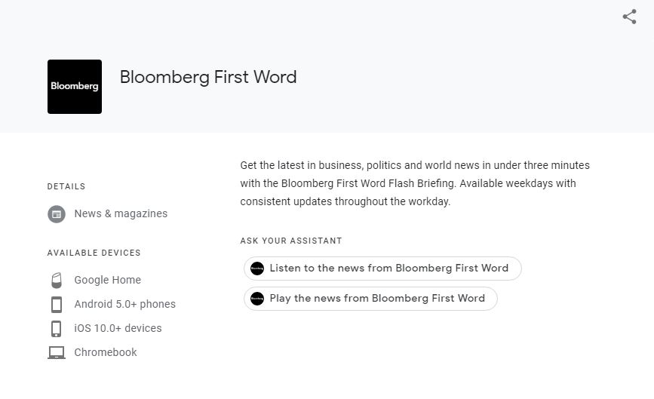The image size is (654, 399).
Task: Click the Bloomberg First Word page title
Action: pyautogui.click(x=208, y=77)
